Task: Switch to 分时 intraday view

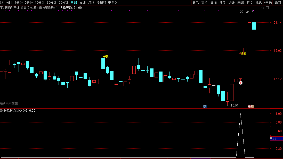Action: (9, 3)
